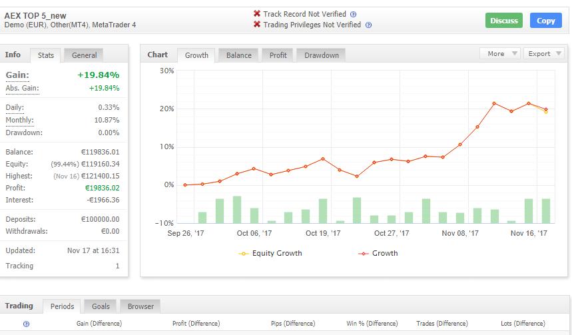Click red X next to Trading Privileges
Screen dimensions: 572x335
pos(257,25)
